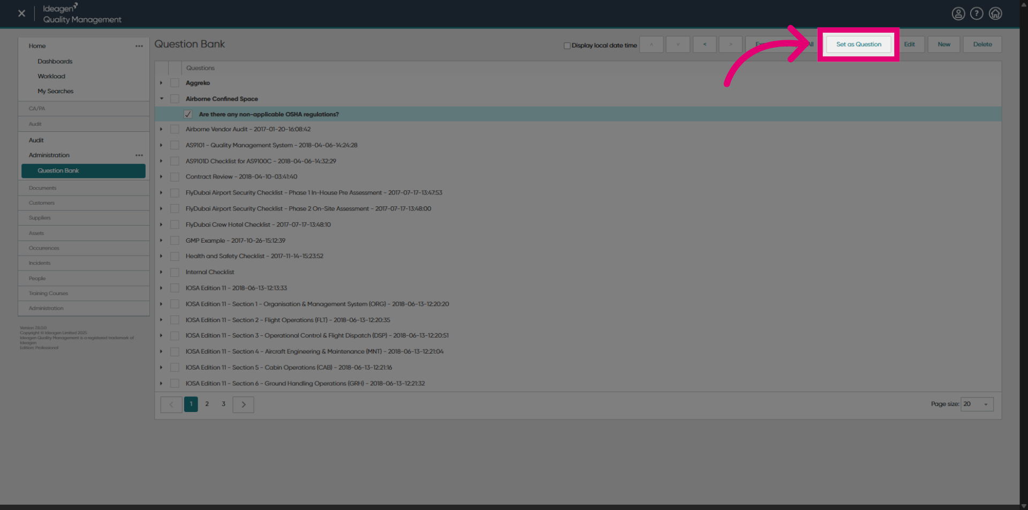Viewport: 1028px width, 510px height.
Task: Expand the Aggreko tree node
Action: tap(161, 83)
